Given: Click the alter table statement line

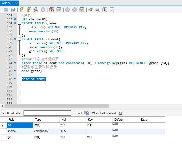Looking at the screenshot, I should pyautogui.click(x=95, y=63).
